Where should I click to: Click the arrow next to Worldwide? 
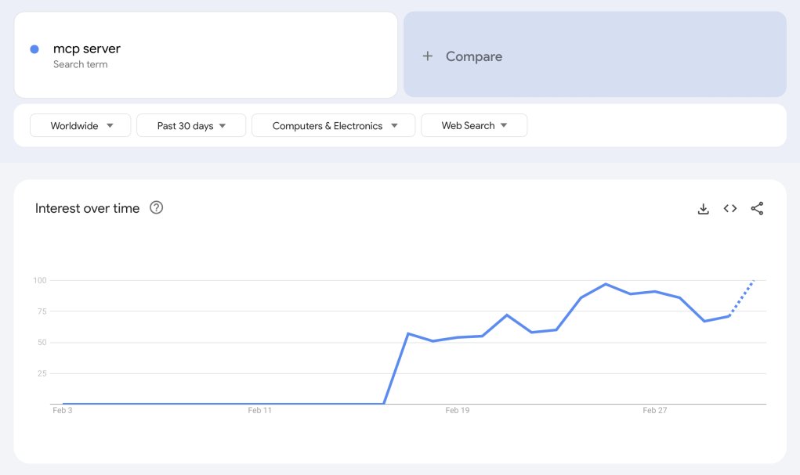tap(110, 126)
